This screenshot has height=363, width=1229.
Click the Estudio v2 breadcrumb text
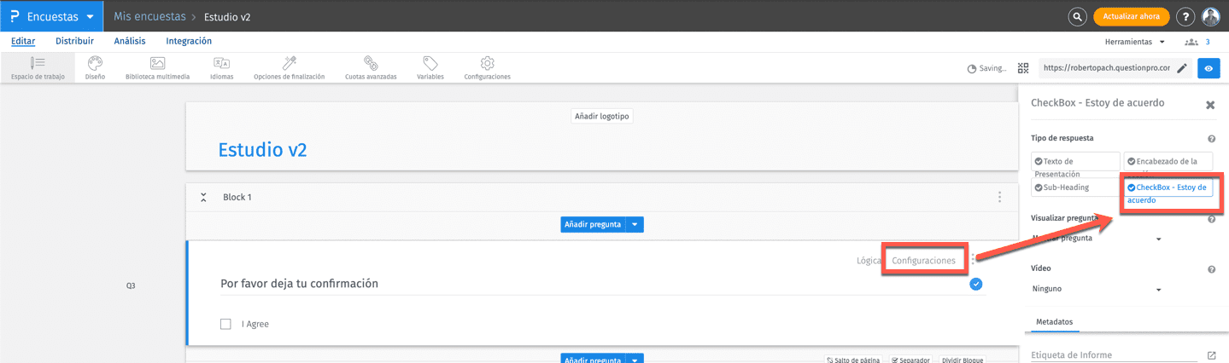pos(227,16)
